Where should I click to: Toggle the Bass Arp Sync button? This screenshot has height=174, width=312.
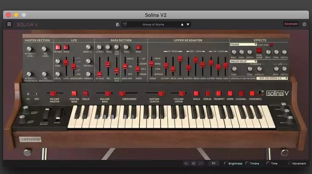(x=138, y=47)
